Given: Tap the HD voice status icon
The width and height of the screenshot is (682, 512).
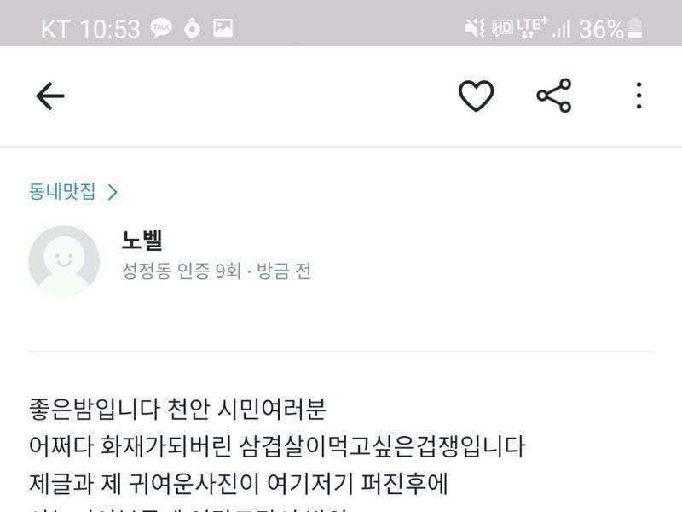Looking at the screenshot, I should [x=502, y=29].
